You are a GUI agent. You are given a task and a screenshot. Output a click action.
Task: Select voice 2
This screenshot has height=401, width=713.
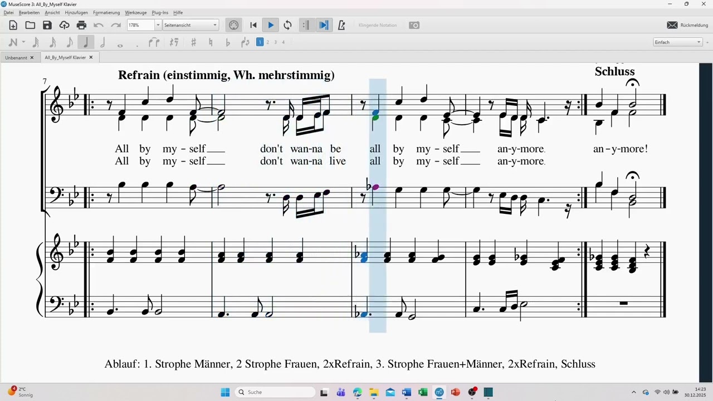click(267, 42)
